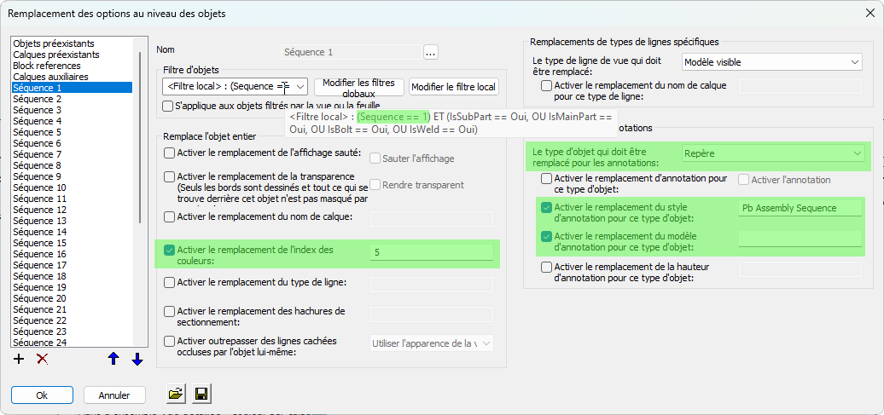Screen dimensions: 884x415
Task: Save with the floppy disk icon
Action: coord(202,394)
